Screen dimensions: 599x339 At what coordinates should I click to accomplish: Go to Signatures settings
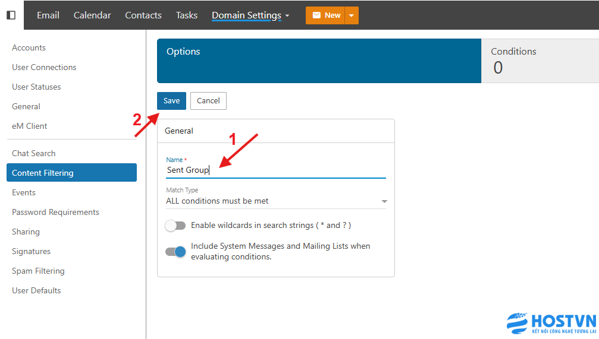pos(31,251)
